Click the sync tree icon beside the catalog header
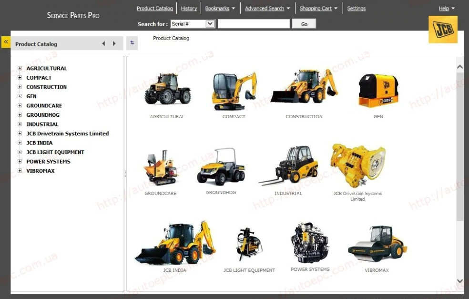469x299 pixels. [x=132, y=43]
